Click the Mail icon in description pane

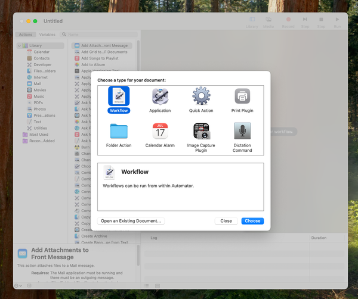23,253
